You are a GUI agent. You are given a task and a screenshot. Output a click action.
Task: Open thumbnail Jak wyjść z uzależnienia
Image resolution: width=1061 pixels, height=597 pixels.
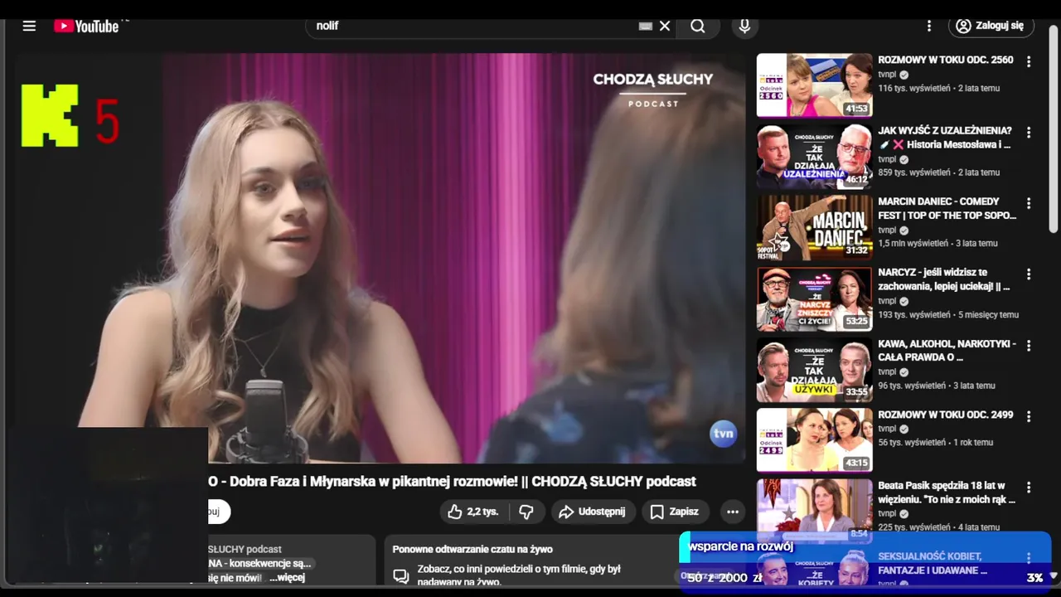814,157
